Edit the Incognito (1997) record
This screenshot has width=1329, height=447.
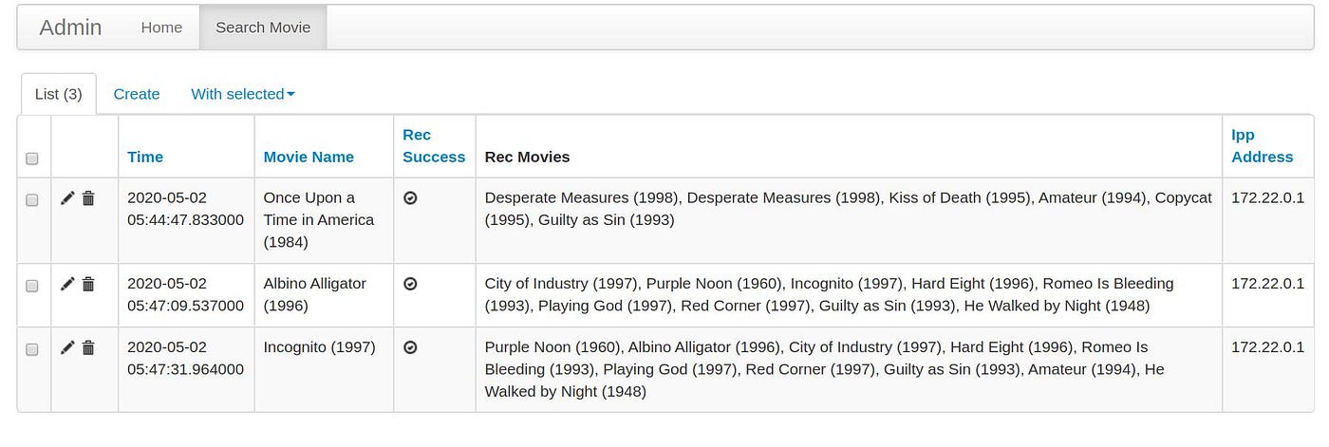click(67, 348)
